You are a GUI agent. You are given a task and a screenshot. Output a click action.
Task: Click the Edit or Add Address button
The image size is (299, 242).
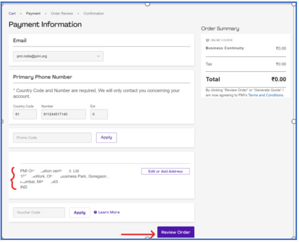[x=165, y=171]
